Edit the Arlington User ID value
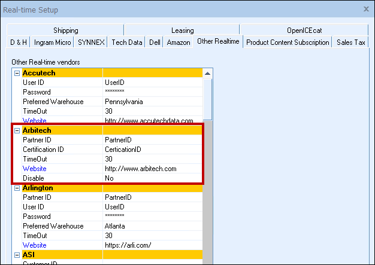The height and width of the screenshot is (265, 375). click(x=153, y=207)
